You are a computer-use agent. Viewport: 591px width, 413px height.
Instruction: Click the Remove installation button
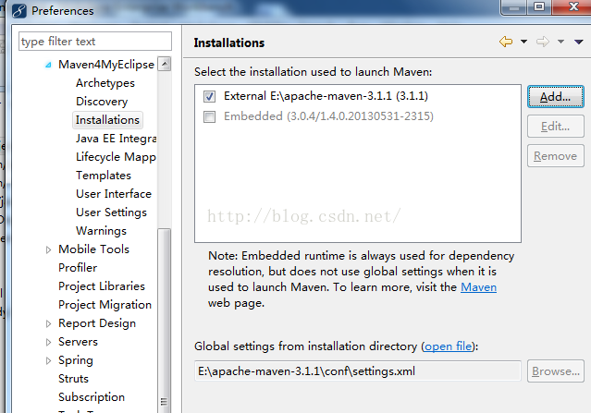point(556,156)
